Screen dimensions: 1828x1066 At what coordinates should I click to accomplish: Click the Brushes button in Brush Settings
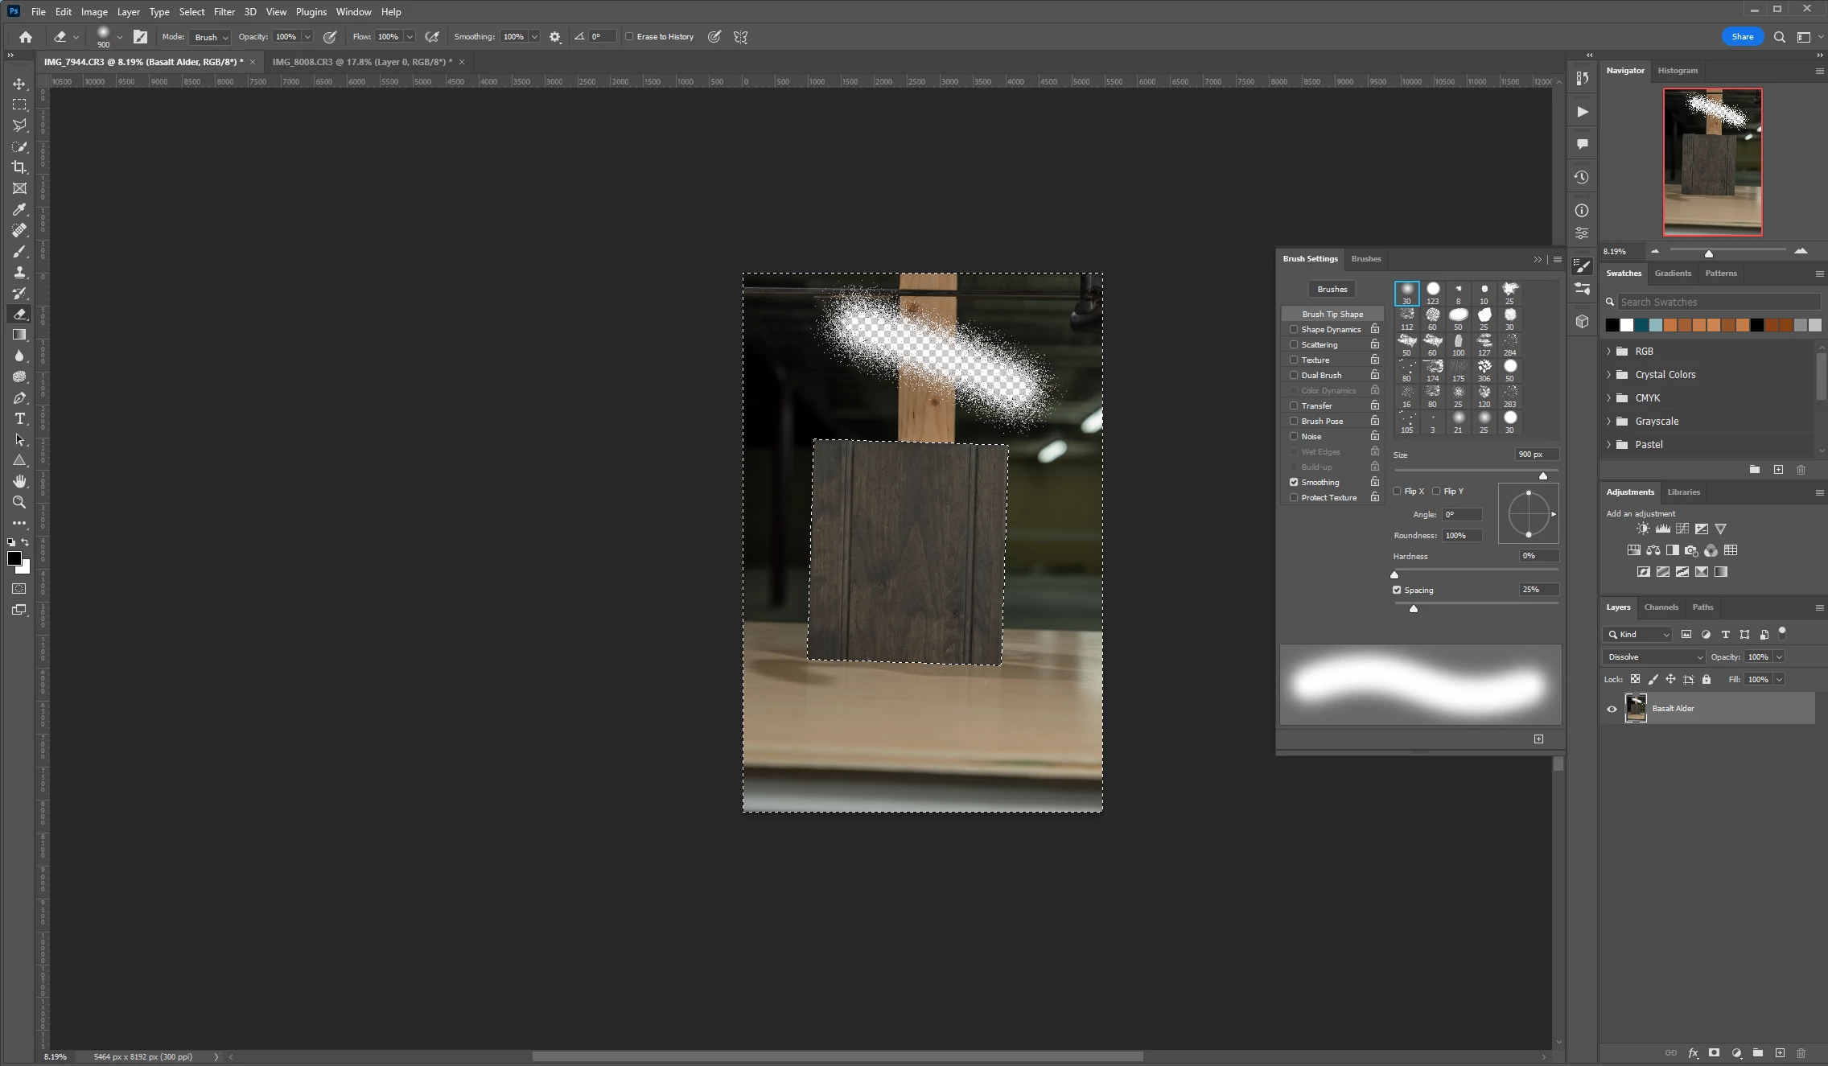[1332, 289]
